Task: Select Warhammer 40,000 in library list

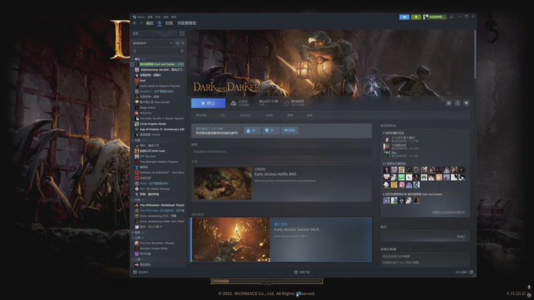Action: pyautogui.click(x=159, y=70)
